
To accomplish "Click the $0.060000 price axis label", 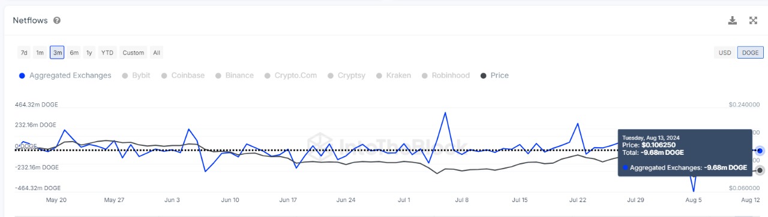I will [745, 188].
